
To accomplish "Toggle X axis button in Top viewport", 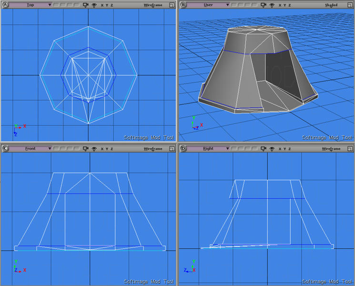I will pyautogui.click(x=102, y=5).
